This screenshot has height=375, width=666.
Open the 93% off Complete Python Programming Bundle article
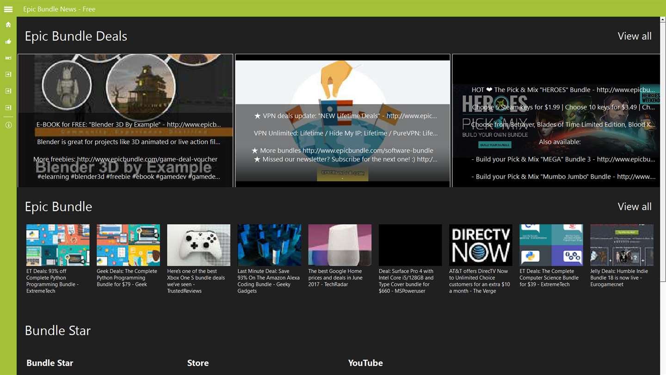point(58,259)
